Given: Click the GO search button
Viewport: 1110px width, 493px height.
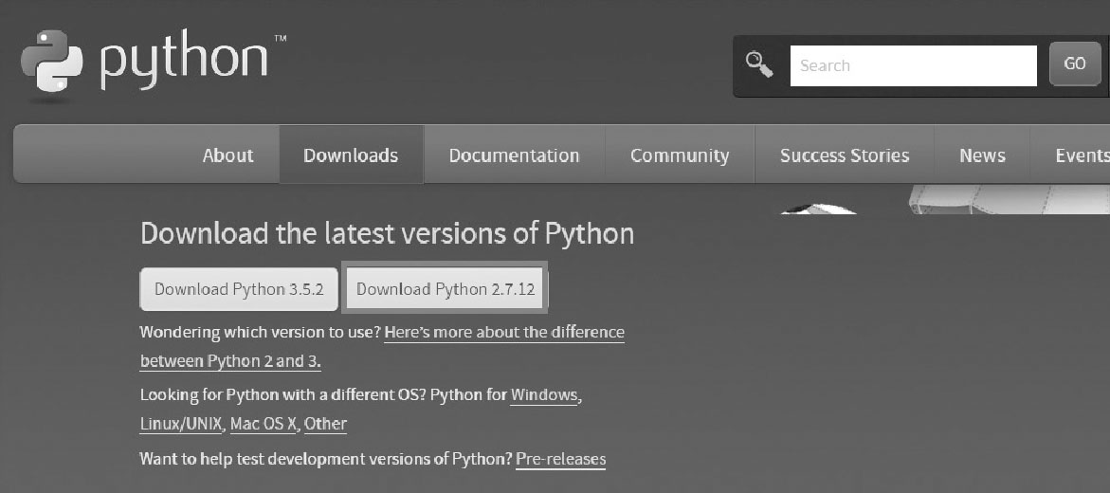Looking at the screenshot, I should pyautogui.click(x=1075, y=64).
